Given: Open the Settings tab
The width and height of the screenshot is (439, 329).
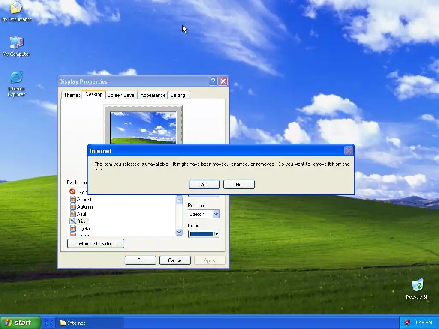Looking at the screenshot, I should 179,95.
